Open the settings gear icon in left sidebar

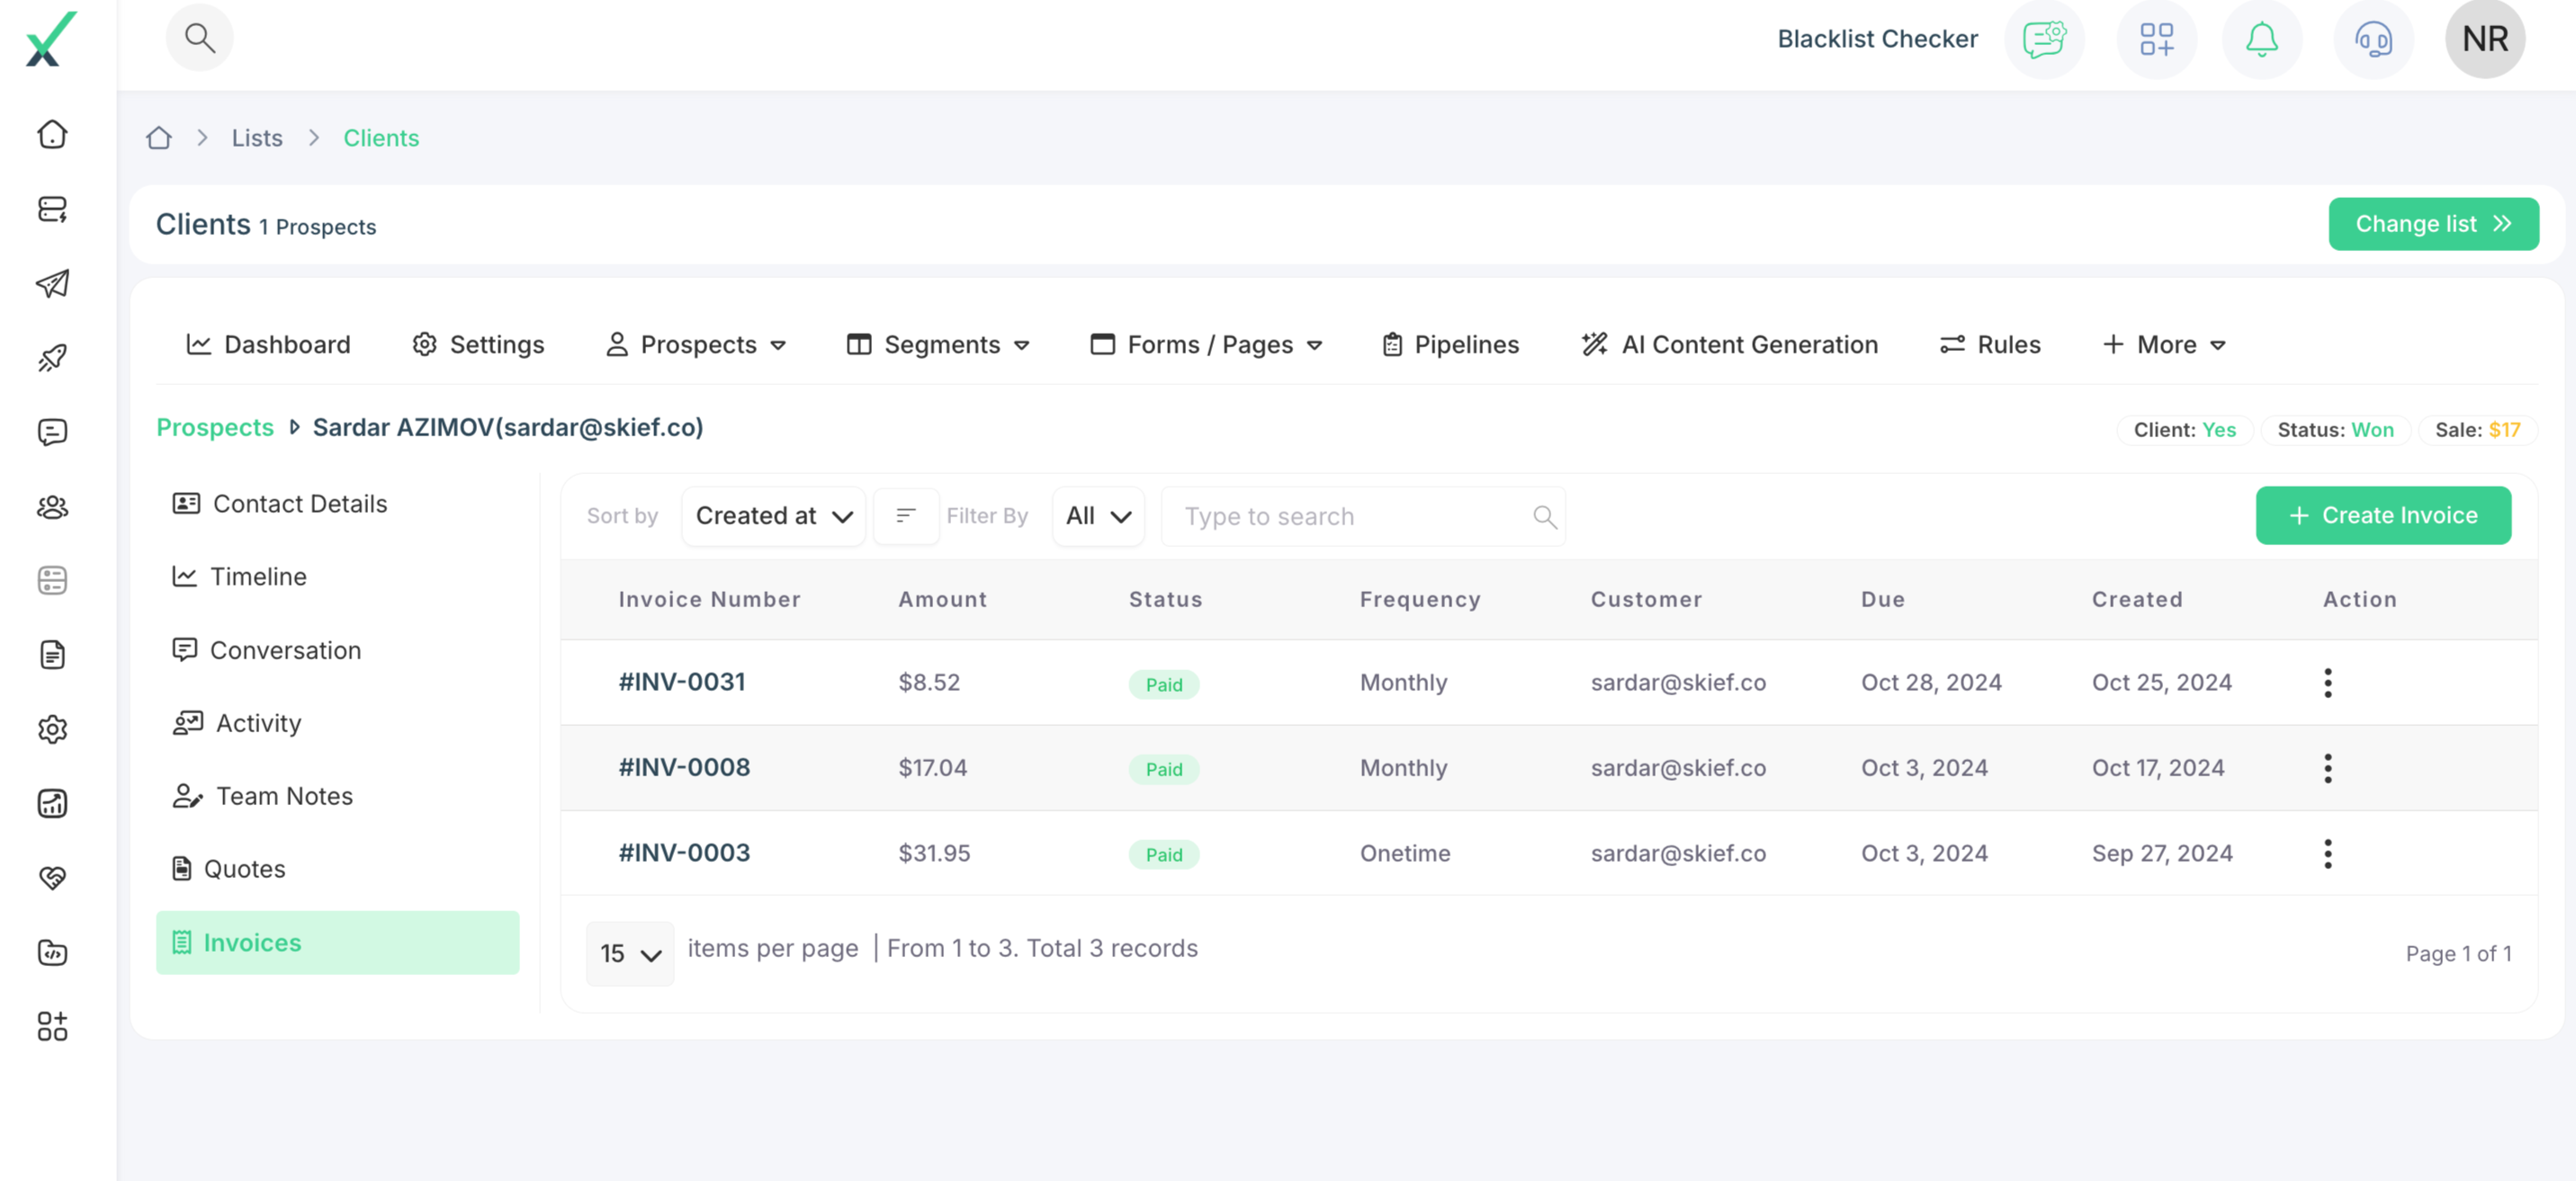point(51,729)
